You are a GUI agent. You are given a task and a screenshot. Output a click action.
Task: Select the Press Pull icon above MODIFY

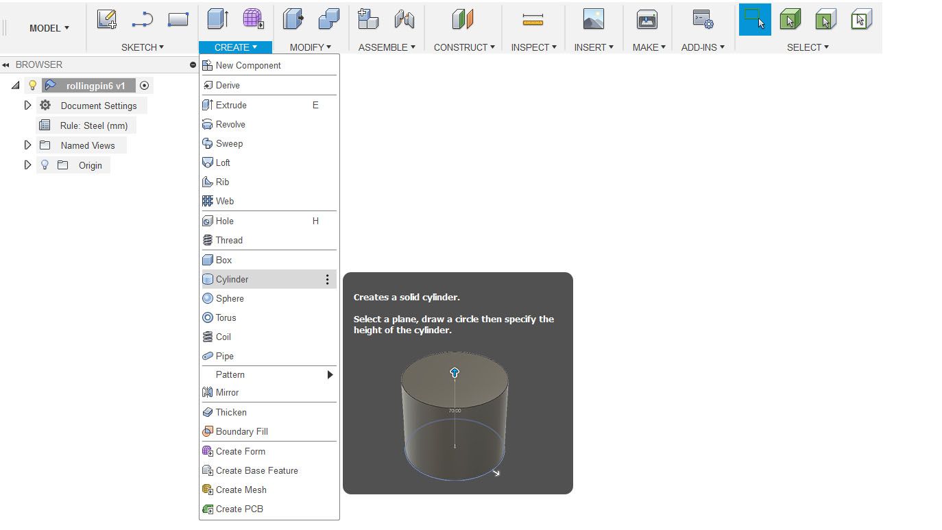[x=293, y=19]
